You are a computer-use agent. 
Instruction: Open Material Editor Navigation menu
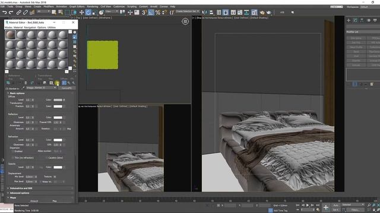click(30, 28)
